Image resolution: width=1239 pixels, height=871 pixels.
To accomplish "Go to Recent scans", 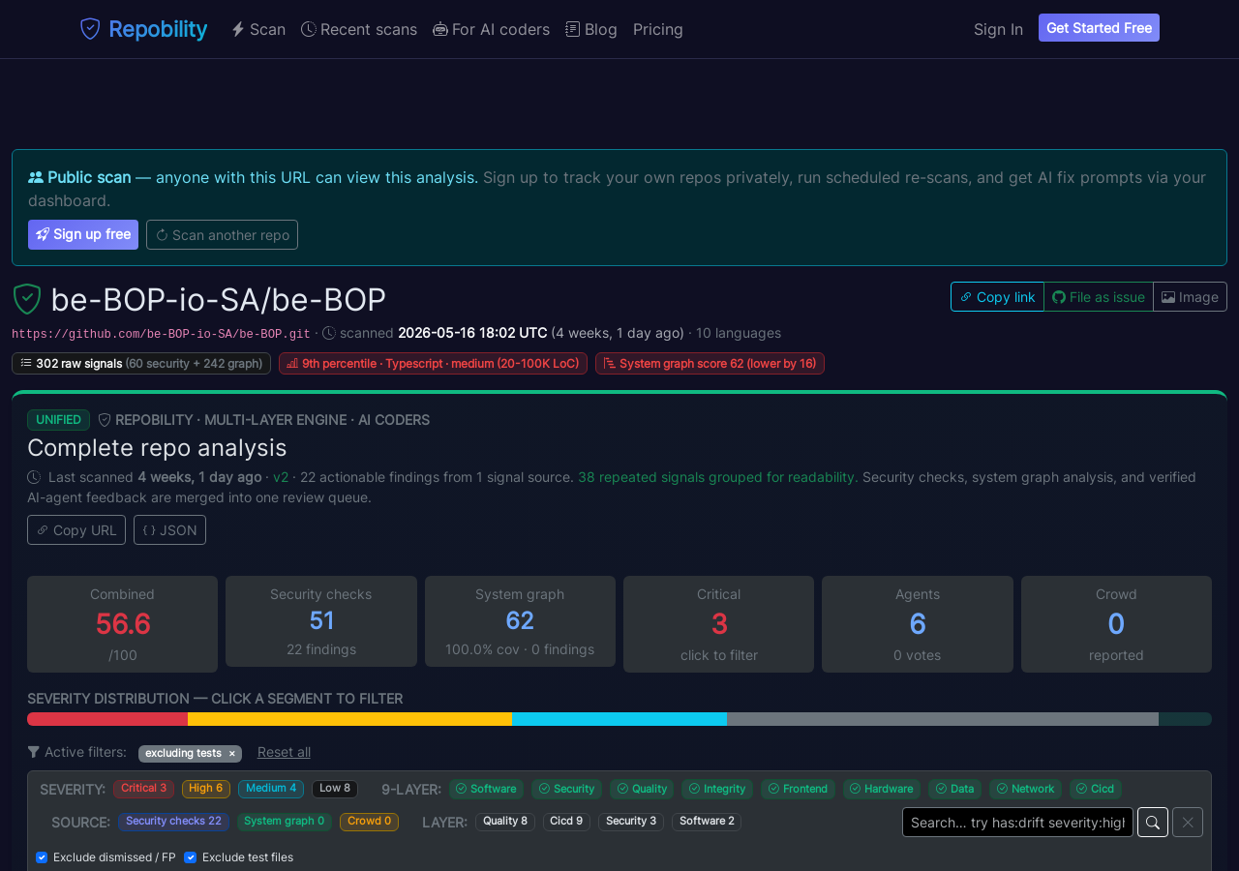I will pyautogui.click(x=359, y=29).
